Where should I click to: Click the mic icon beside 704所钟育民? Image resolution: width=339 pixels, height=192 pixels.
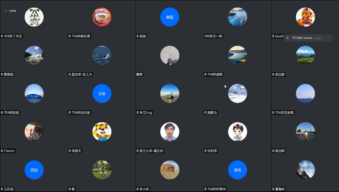tap(205, 189)
